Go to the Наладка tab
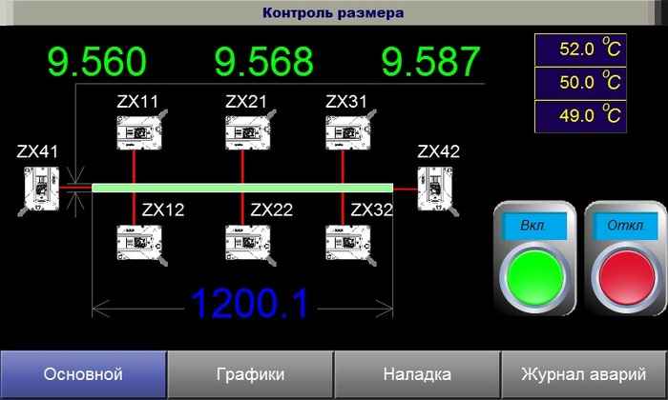This screenshot has width=668, height=400. tap(417, 374)
